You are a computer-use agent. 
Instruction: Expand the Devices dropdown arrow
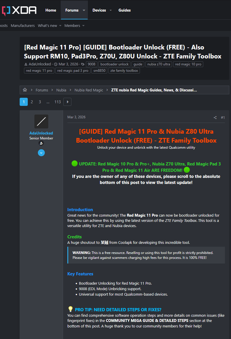[111, 10]
